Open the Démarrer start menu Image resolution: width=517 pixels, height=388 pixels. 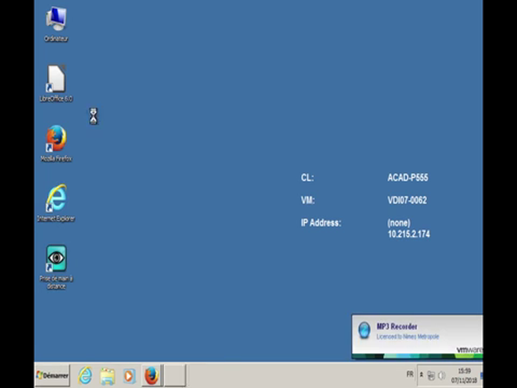click(52, 375)
